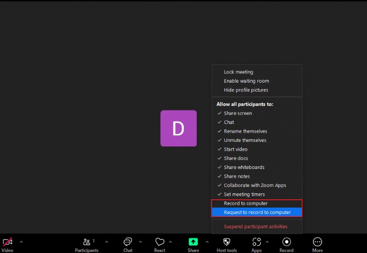
Task: Select Lock meeting from the menu
Action: (238, 72)
